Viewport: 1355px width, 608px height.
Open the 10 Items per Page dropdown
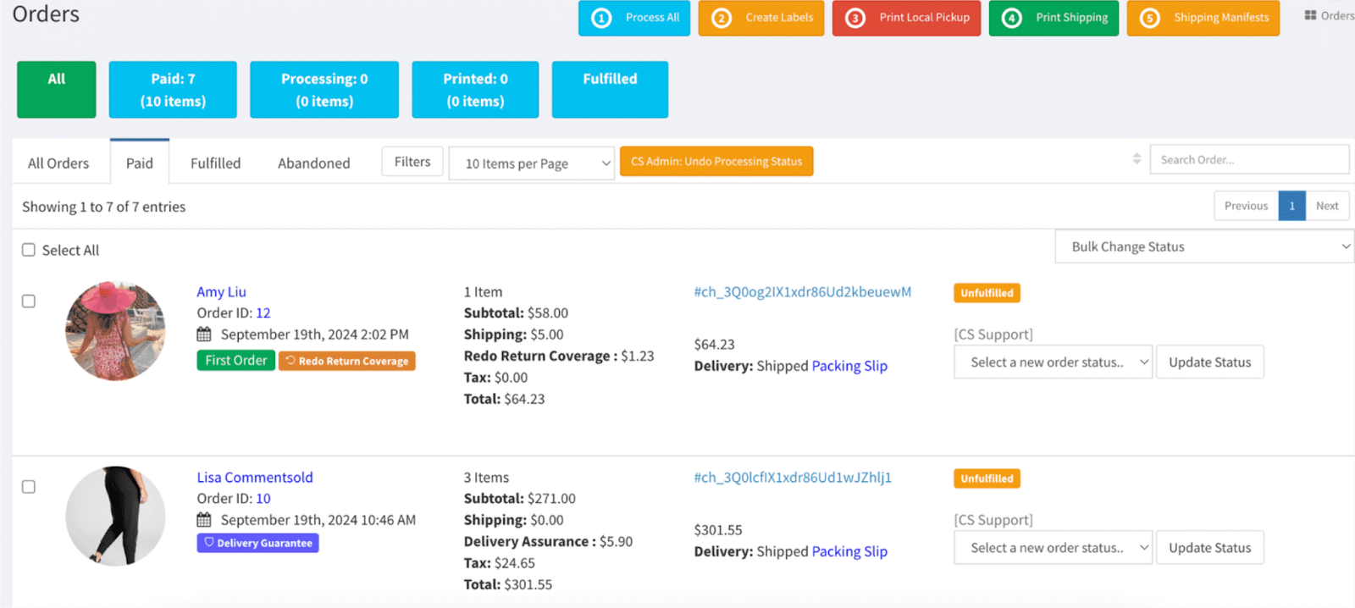point(531,163)
